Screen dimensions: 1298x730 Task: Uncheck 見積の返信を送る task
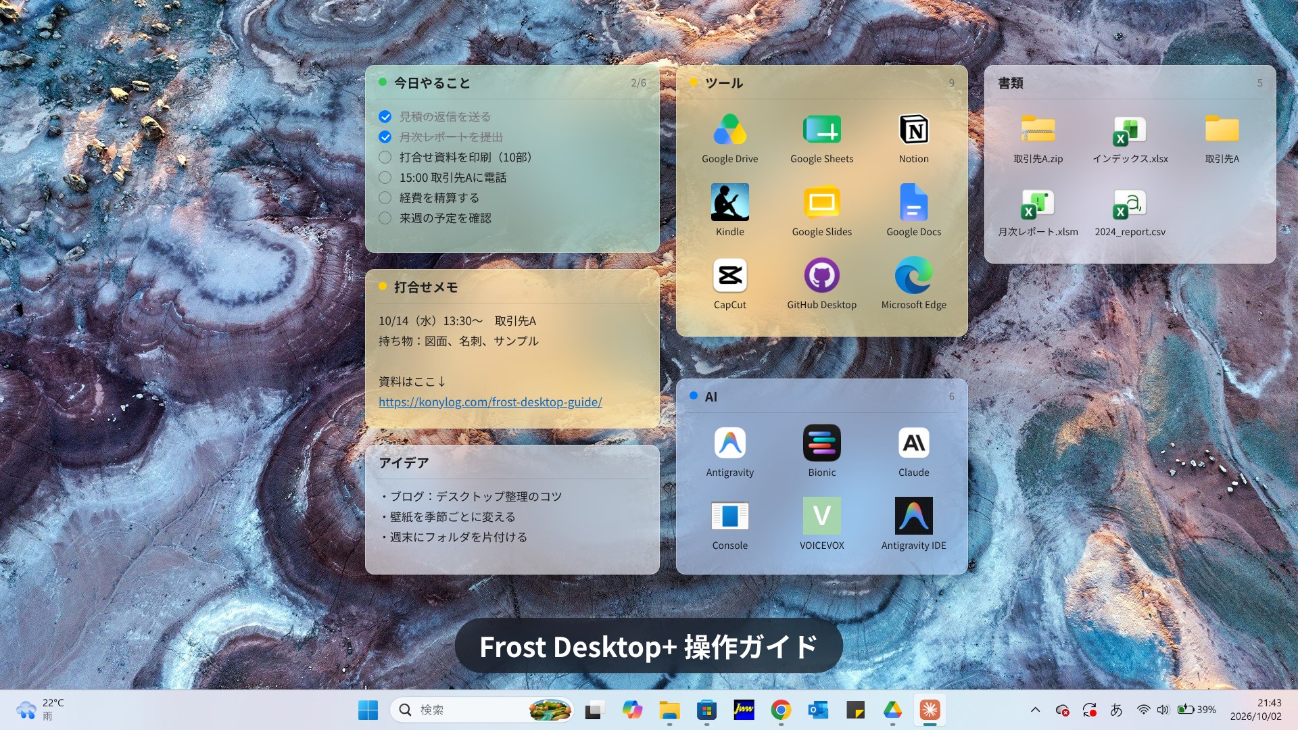[385, 117]
